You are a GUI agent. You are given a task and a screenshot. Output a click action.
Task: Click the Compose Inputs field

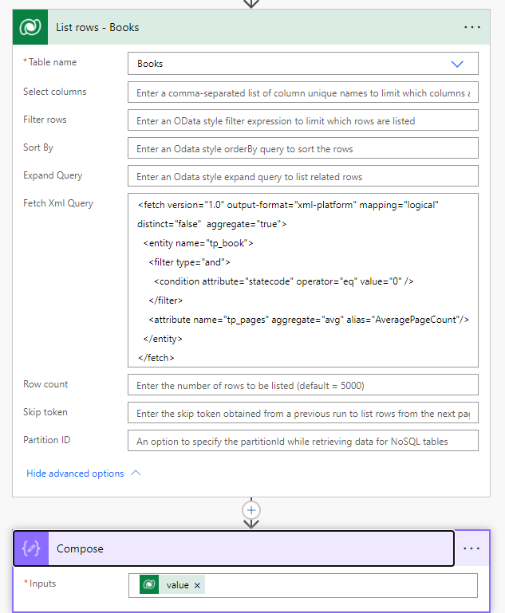pyautogui.click(x=335, y=585)
